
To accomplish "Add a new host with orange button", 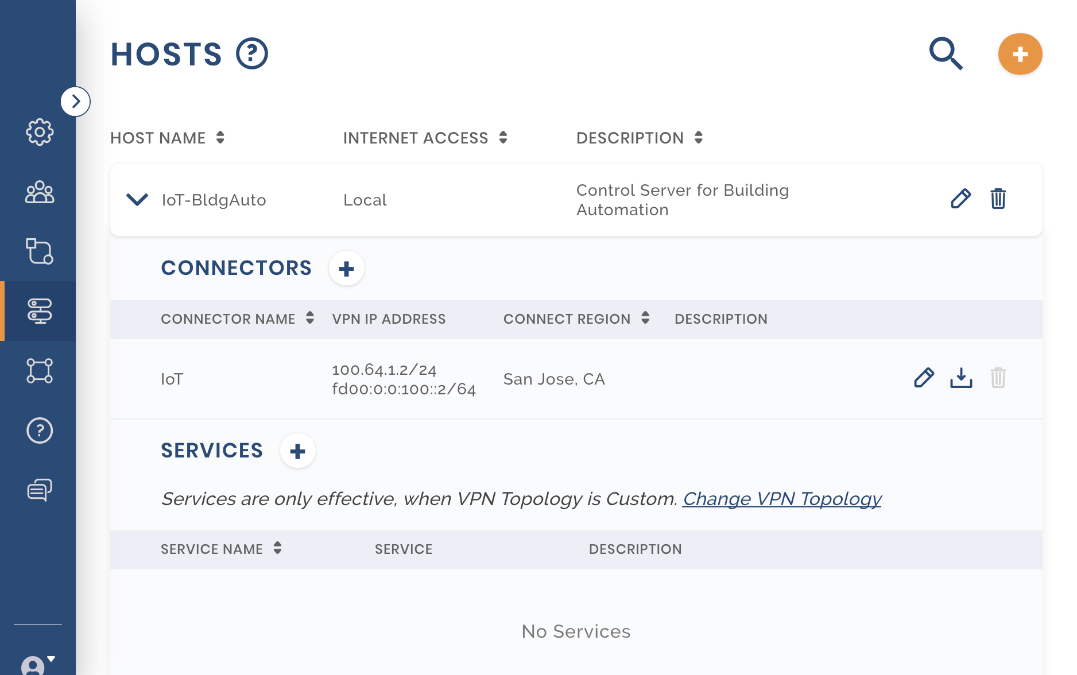I will click(x=1020, y=55).
